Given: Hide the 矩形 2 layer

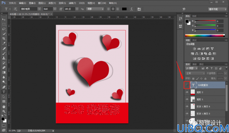Looking at the screenshot, I should pyautogui.click(x=187, y=92).
